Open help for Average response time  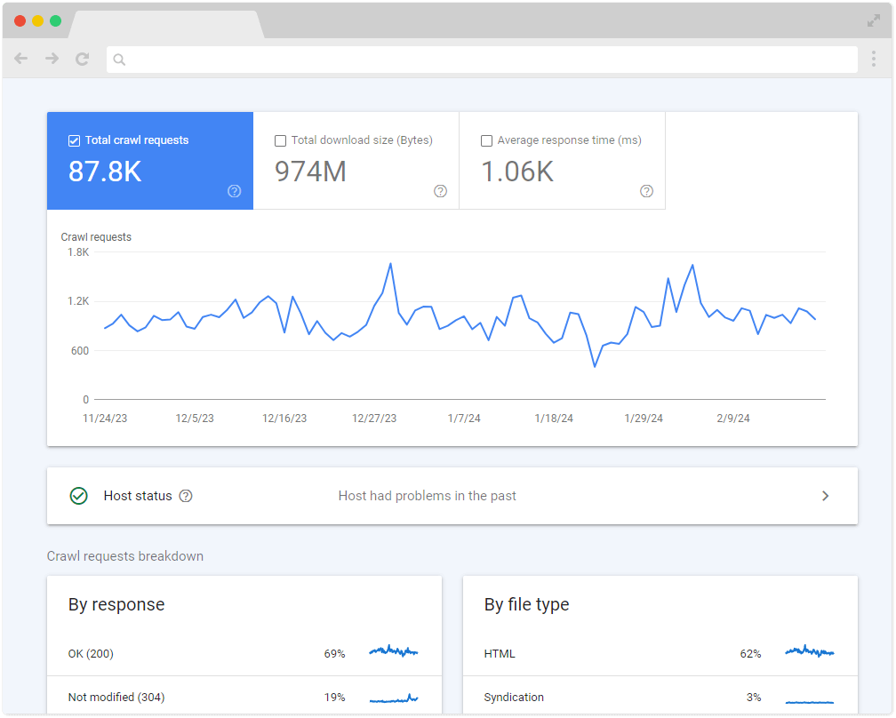point(646,191)
